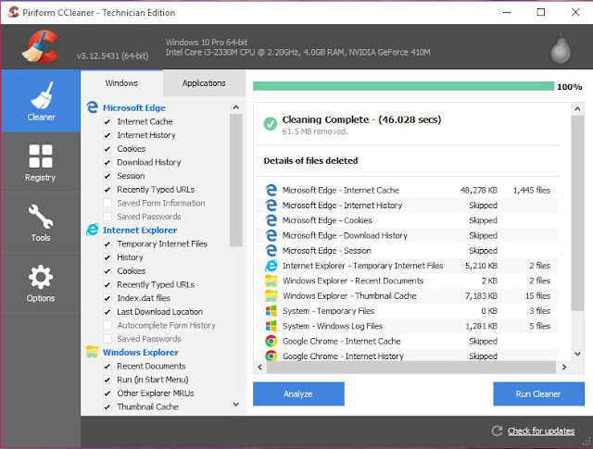Click the results vertical scrollbar thumb
Image resolution: width=593 pixels, height=449 pixels.
coord(577,213)
